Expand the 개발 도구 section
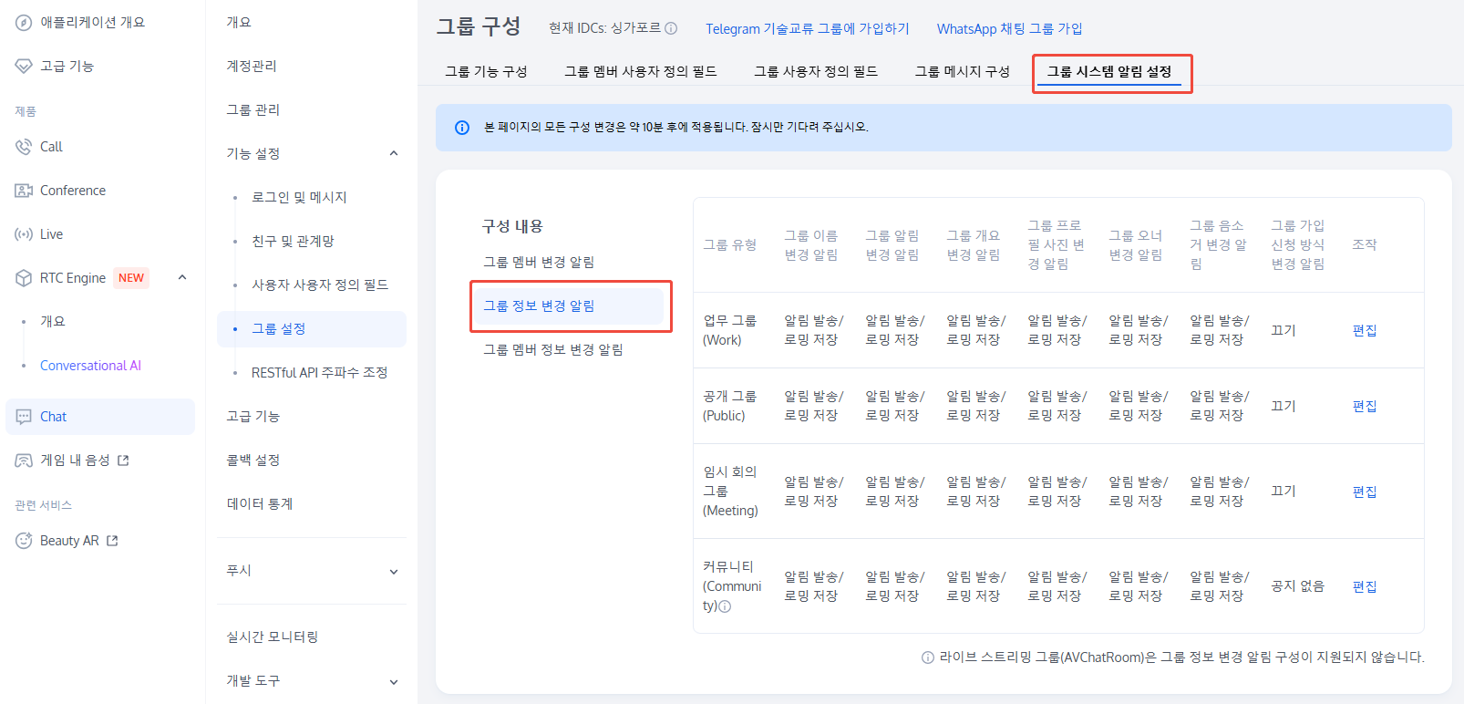The image size is (1464, 704). click(x=394, y=681)
